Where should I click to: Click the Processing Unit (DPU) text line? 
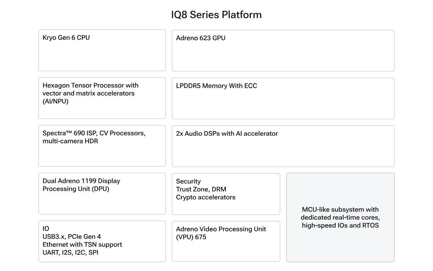coord(76,189)
